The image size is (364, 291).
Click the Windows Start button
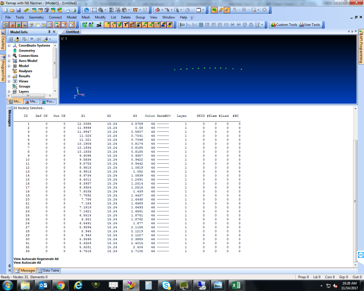pyautogui.click(x=7, y=285)
